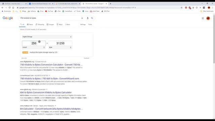Open the ConvertWizard.com result link
The width and height of the screenshot is (215, 121).
(x=49, y=79)
